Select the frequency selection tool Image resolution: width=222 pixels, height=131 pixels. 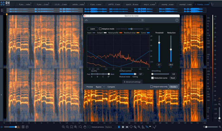click(127, 127)
